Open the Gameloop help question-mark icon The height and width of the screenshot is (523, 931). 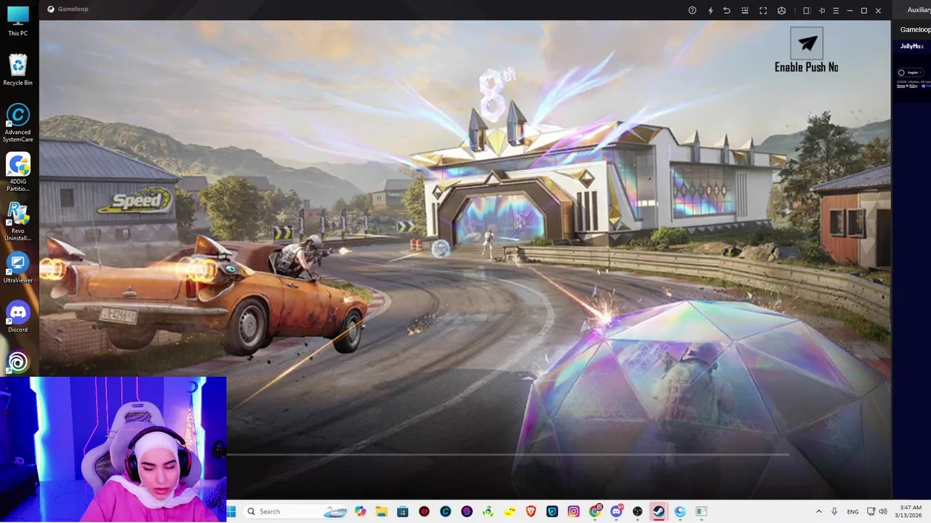click(692, 10)
